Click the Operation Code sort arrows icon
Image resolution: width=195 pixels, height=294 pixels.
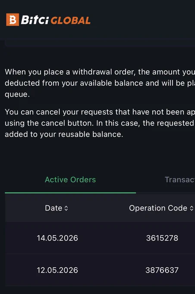192,208
